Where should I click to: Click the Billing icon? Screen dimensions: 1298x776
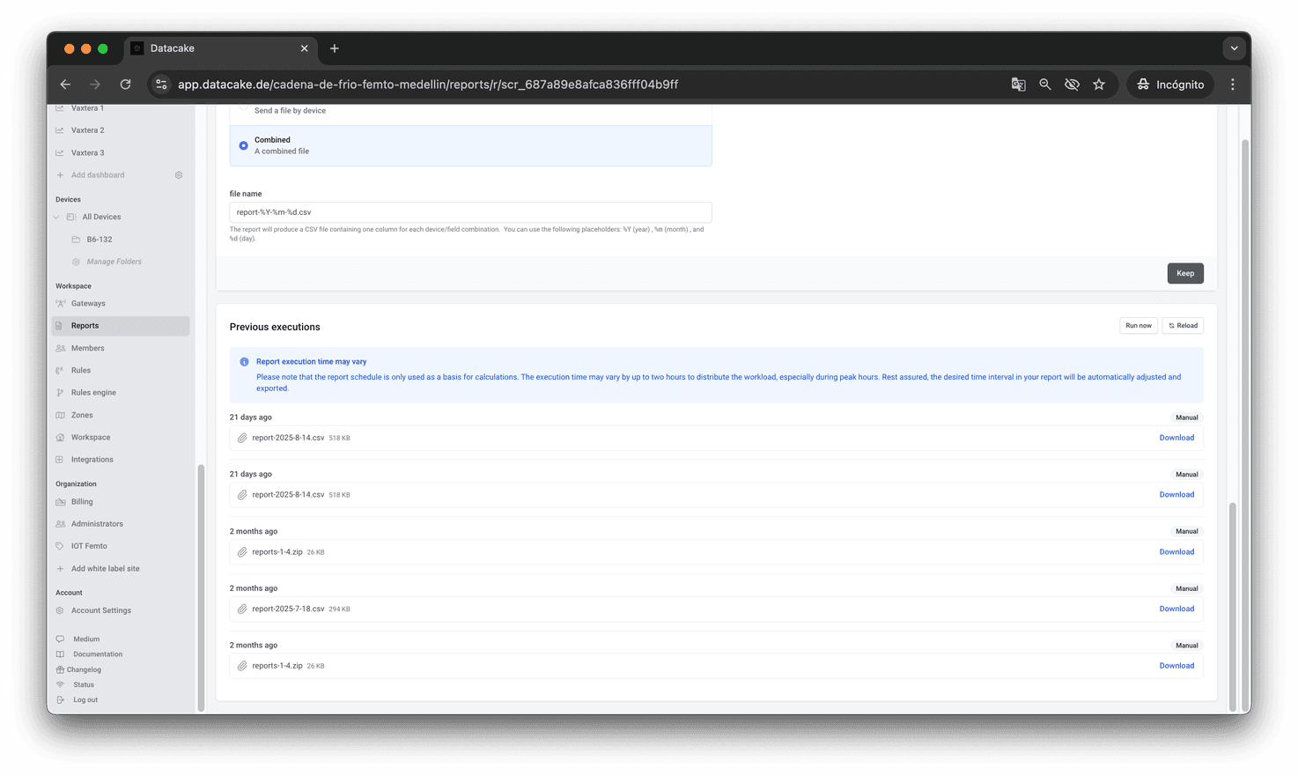pos(60,502)
